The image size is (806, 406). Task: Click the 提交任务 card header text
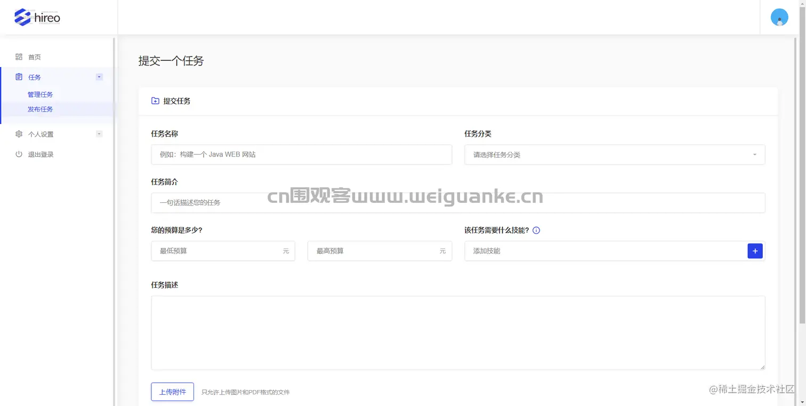[177, 101]
